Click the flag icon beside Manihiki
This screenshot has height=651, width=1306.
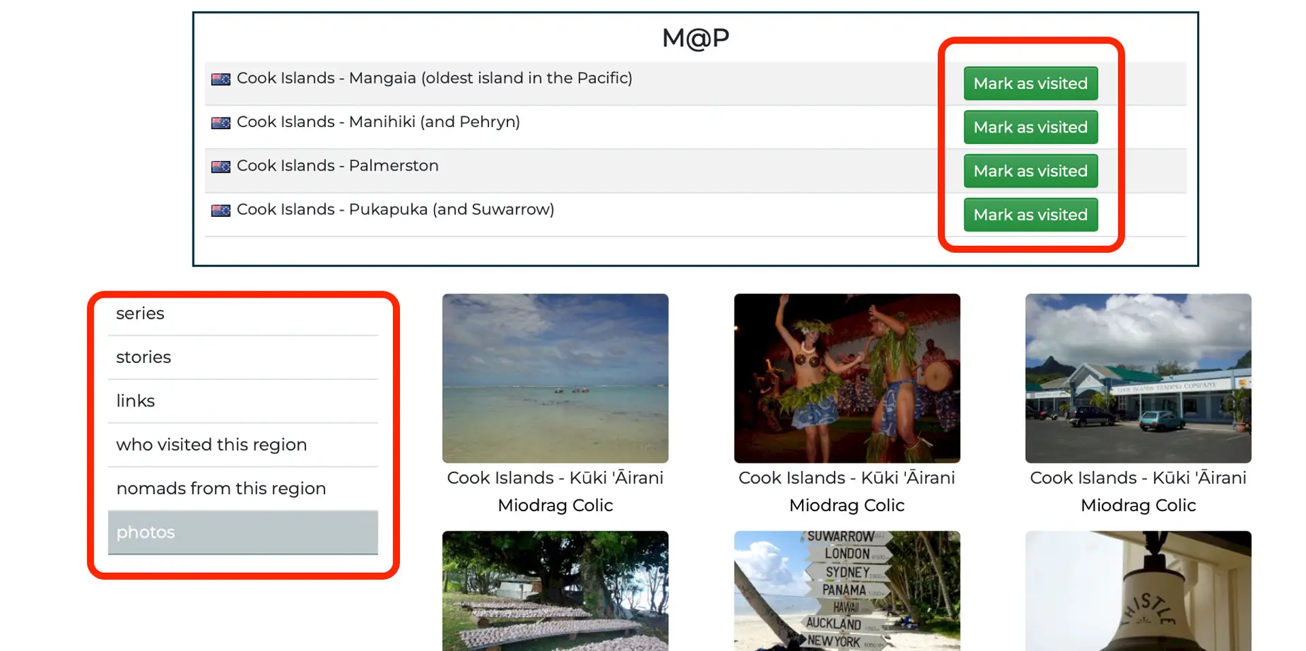click(x=220, y=123)
